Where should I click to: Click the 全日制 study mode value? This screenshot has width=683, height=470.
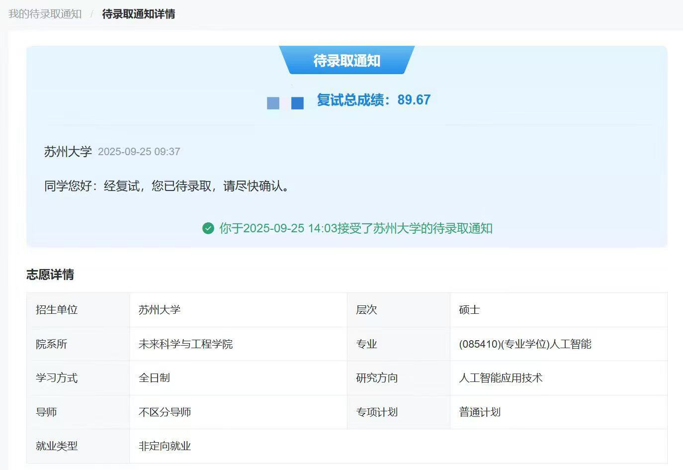pyautogui.click(x=154, y=378)
